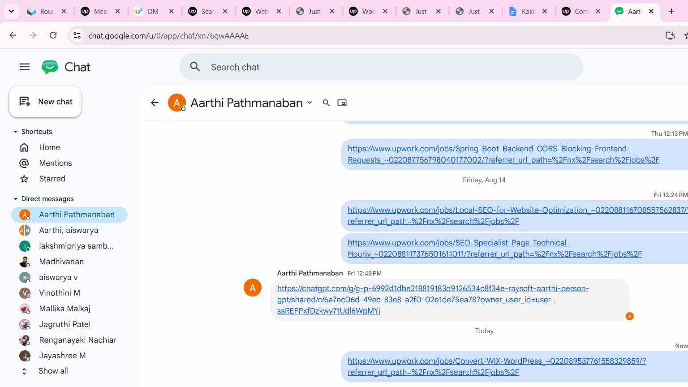Click the Search chat input field
688x387 pixels.
click(x=381, y=67)
